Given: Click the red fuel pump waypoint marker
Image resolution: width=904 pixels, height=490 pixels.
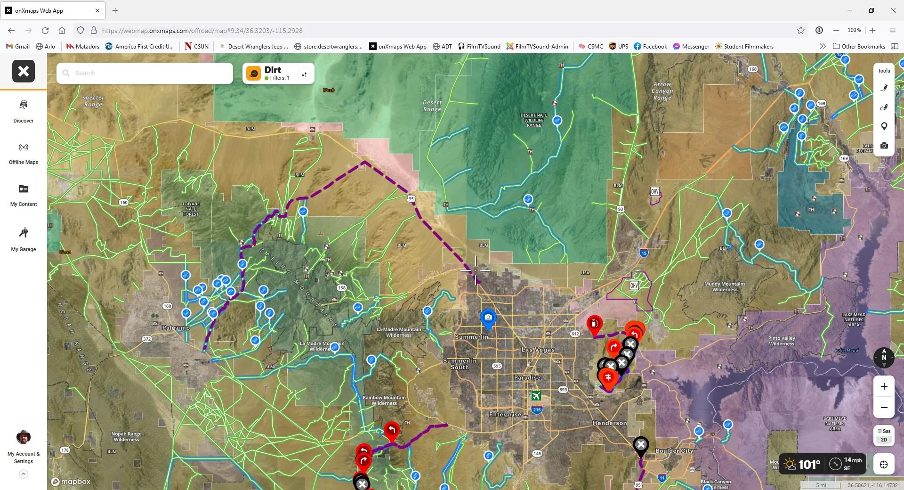Looking at the screenshot, I should coord(595,325).
